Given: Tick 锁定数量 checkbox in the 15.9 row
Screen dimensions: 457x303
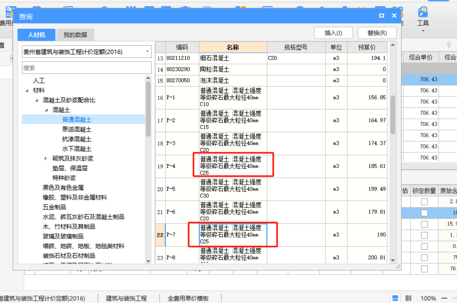Looking at the screenshot, I should [424, 224].
